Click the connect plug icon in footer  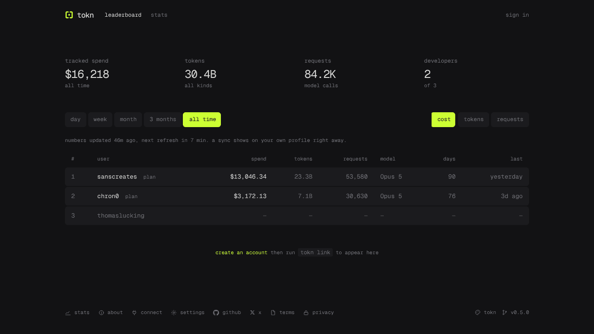coord(135,313)
